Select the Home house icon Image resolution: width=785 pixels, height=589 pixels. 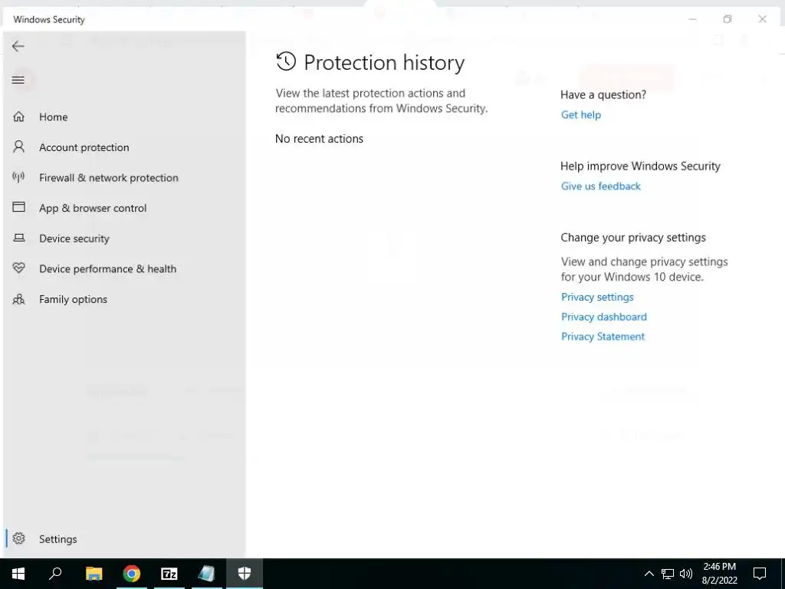tap(18, 117)
